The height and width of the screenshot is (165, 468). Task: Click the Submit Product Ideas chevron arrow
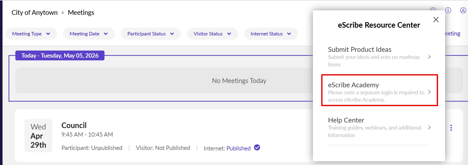tap(429, 57)
